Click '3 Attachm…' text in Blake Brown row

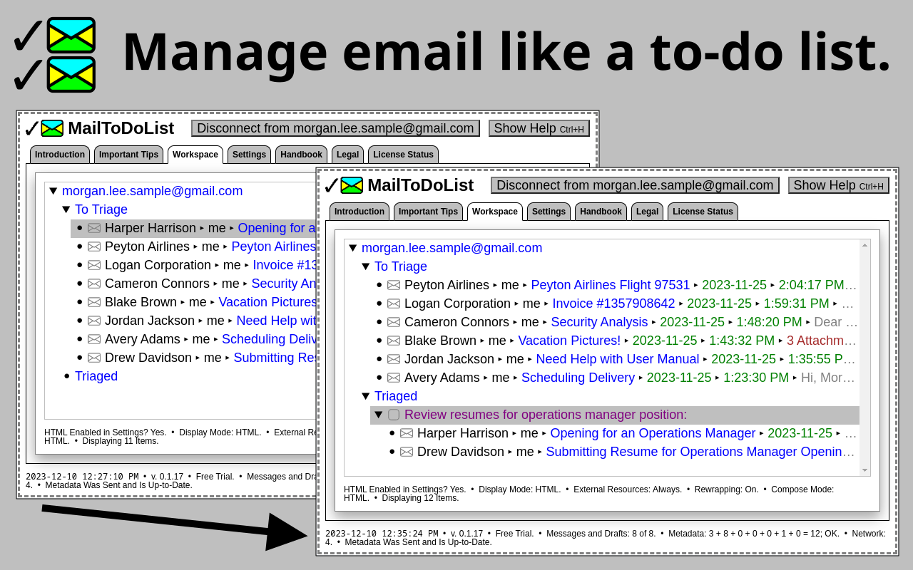(822, 341)
